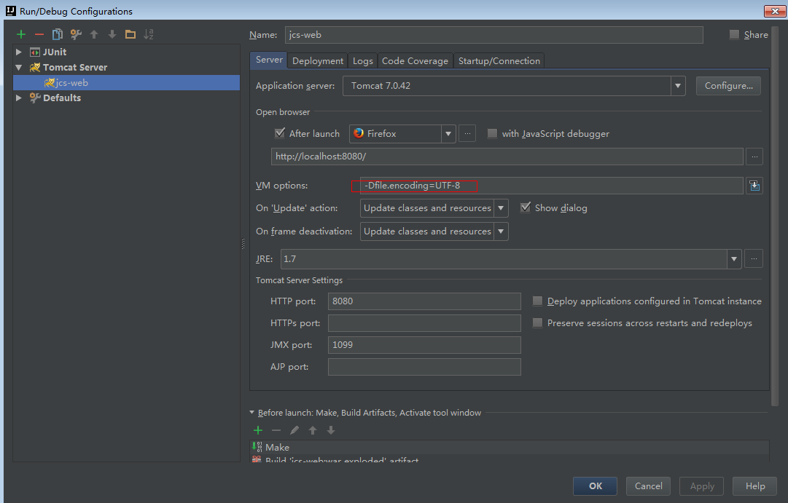This screenshot has width=788, height=503.
Task: Toggle the Share checkbox
Action: [734, 35]
